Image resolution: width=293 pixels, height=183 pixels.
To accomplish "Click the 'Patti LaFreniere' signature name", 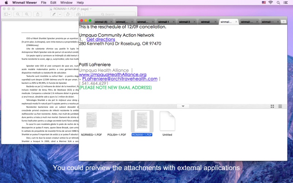I will click(95, 65).
